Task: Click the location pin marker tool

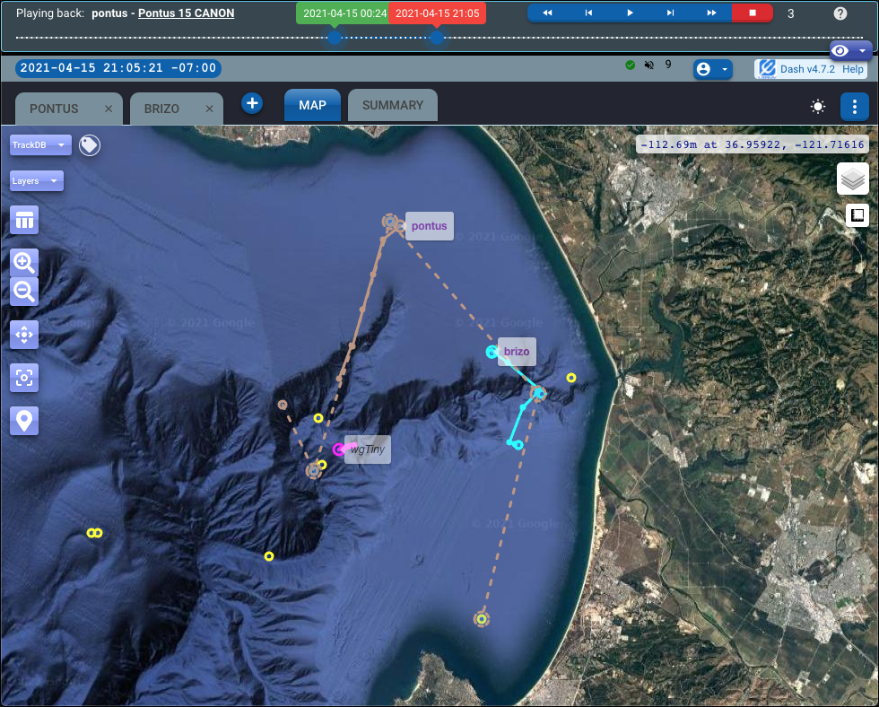Action: point(24,420)
